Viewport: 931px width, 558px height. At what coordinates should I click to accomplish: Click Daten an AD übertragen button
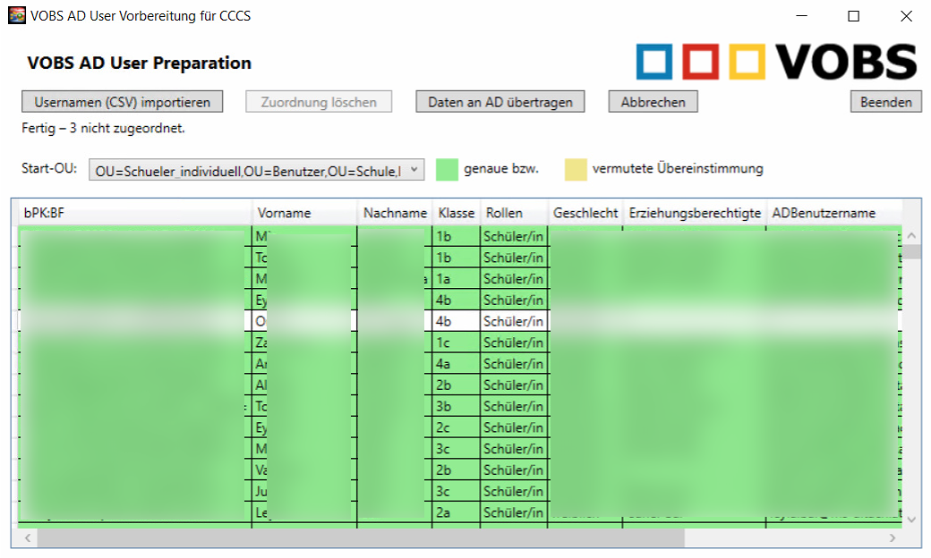[x=500, y=102]
